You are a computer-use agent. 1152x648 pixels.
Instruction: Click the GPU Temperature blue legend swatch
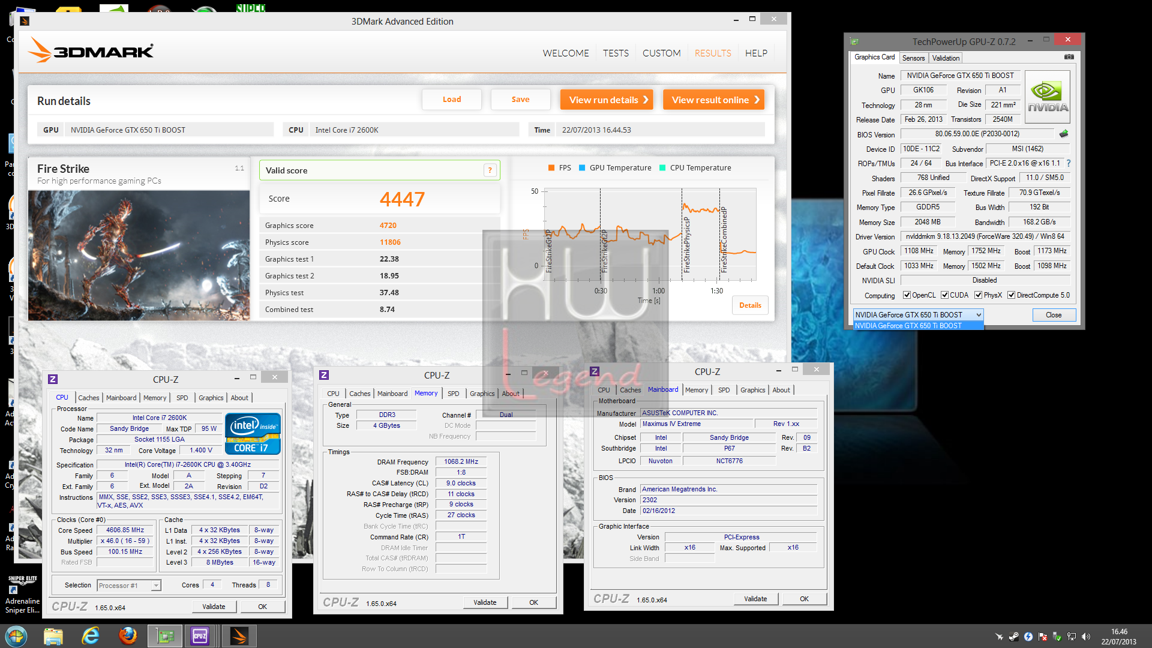[x=582, y=168]
